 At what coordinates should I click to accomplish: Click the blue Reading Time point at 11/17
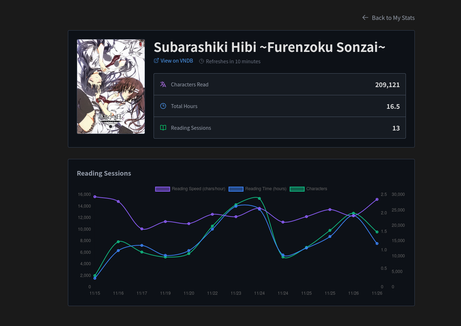tap(142, 245)
